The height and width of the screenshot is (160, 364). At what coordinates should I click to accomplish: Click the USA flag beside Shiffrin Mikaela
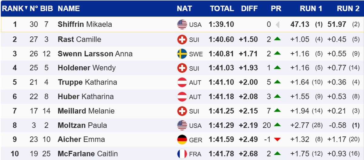[x=182, y=25]
